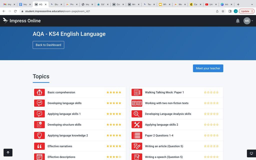Expand the ME user account menu
Viewport: 256px width, 160px height.
(248, 21)
